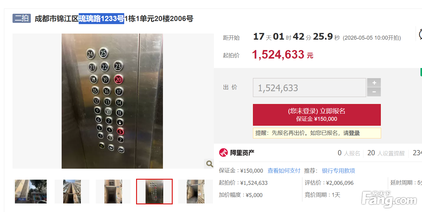Click the 20 人设置提醒 counter

tap(386, 153)
